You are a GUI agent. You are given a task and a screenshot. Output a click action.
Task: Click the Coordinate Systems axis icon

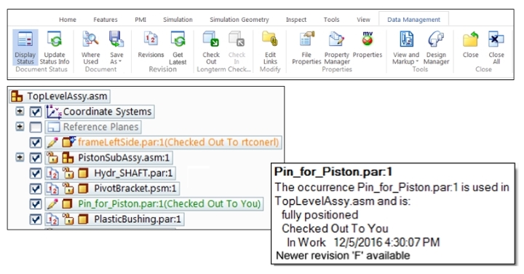tap(53, 111)
